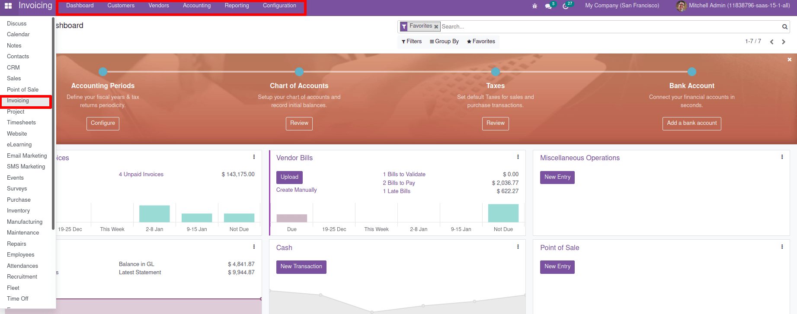
Task: Open the Cash card kebab menu
Action: [518, 247]
